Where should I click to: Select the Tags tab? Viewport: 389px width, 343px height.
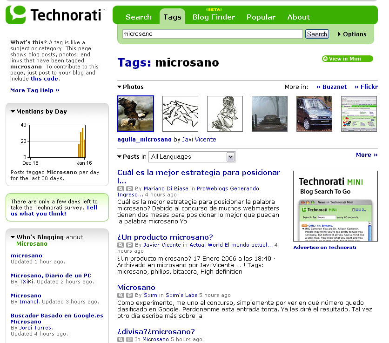point(173,17)
